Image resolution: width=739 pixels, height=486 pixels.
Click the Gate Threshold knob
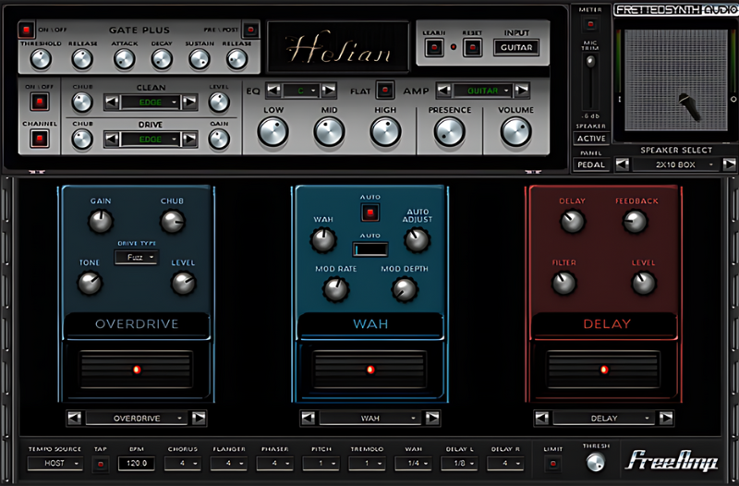pyautogui.click(x=41, y=59)
